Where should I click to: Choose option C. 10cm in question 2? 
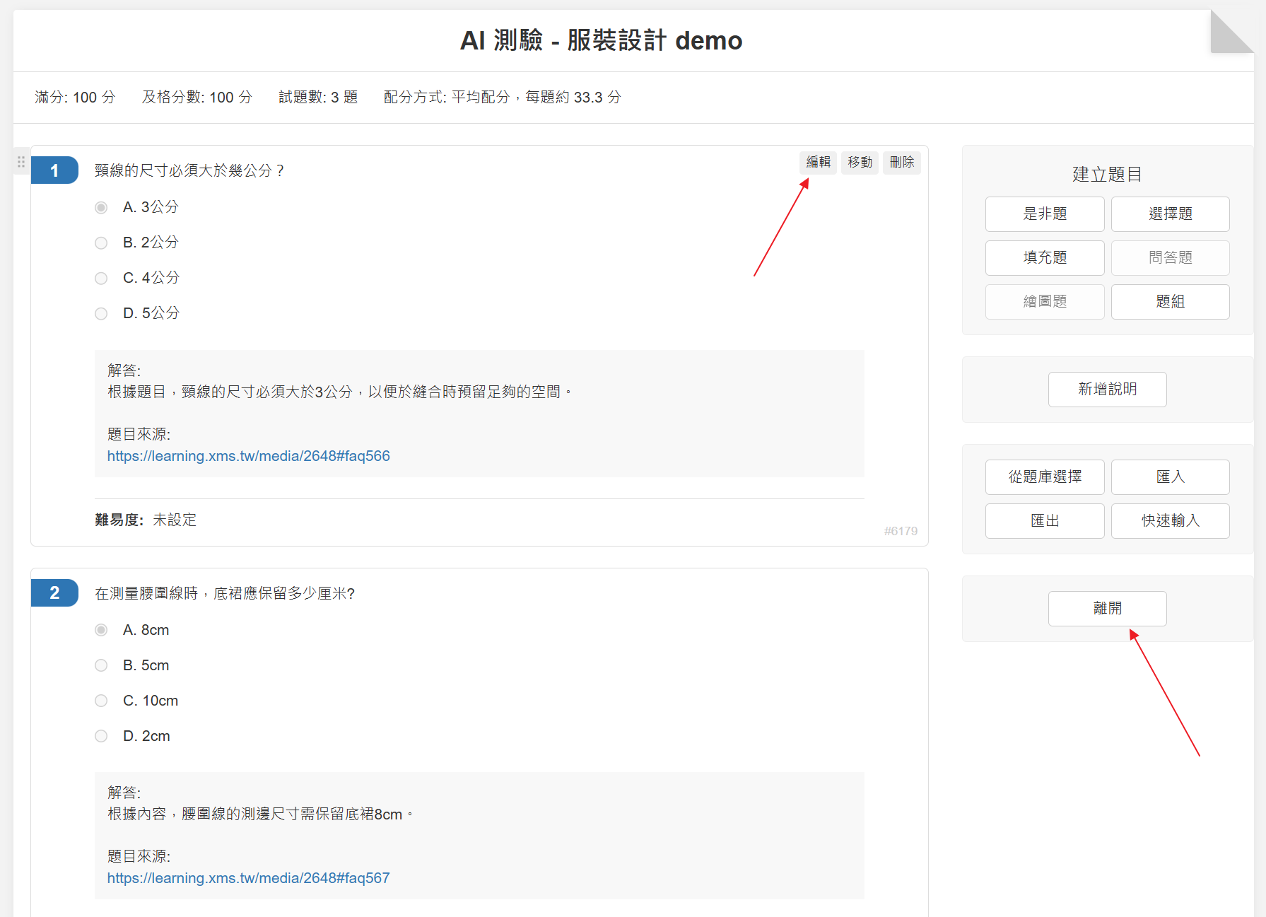(101, 701)
